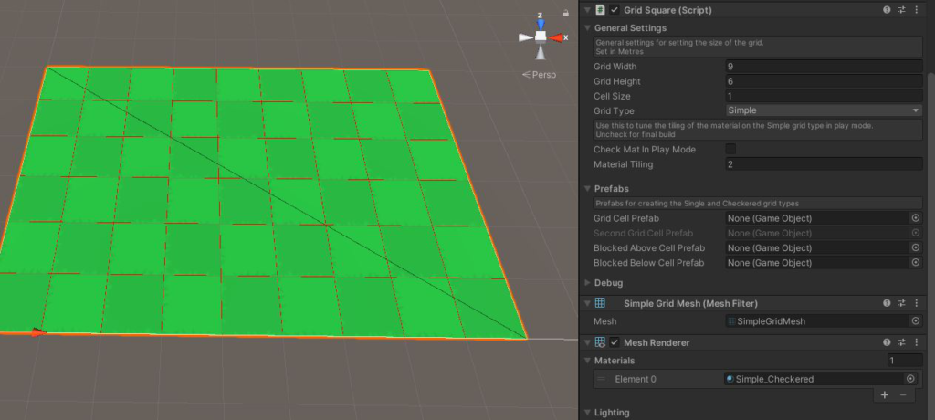This screenshot has width=935, height=420.
Task: Click the Grid Height value field
Action: click(x=825, y=81)
